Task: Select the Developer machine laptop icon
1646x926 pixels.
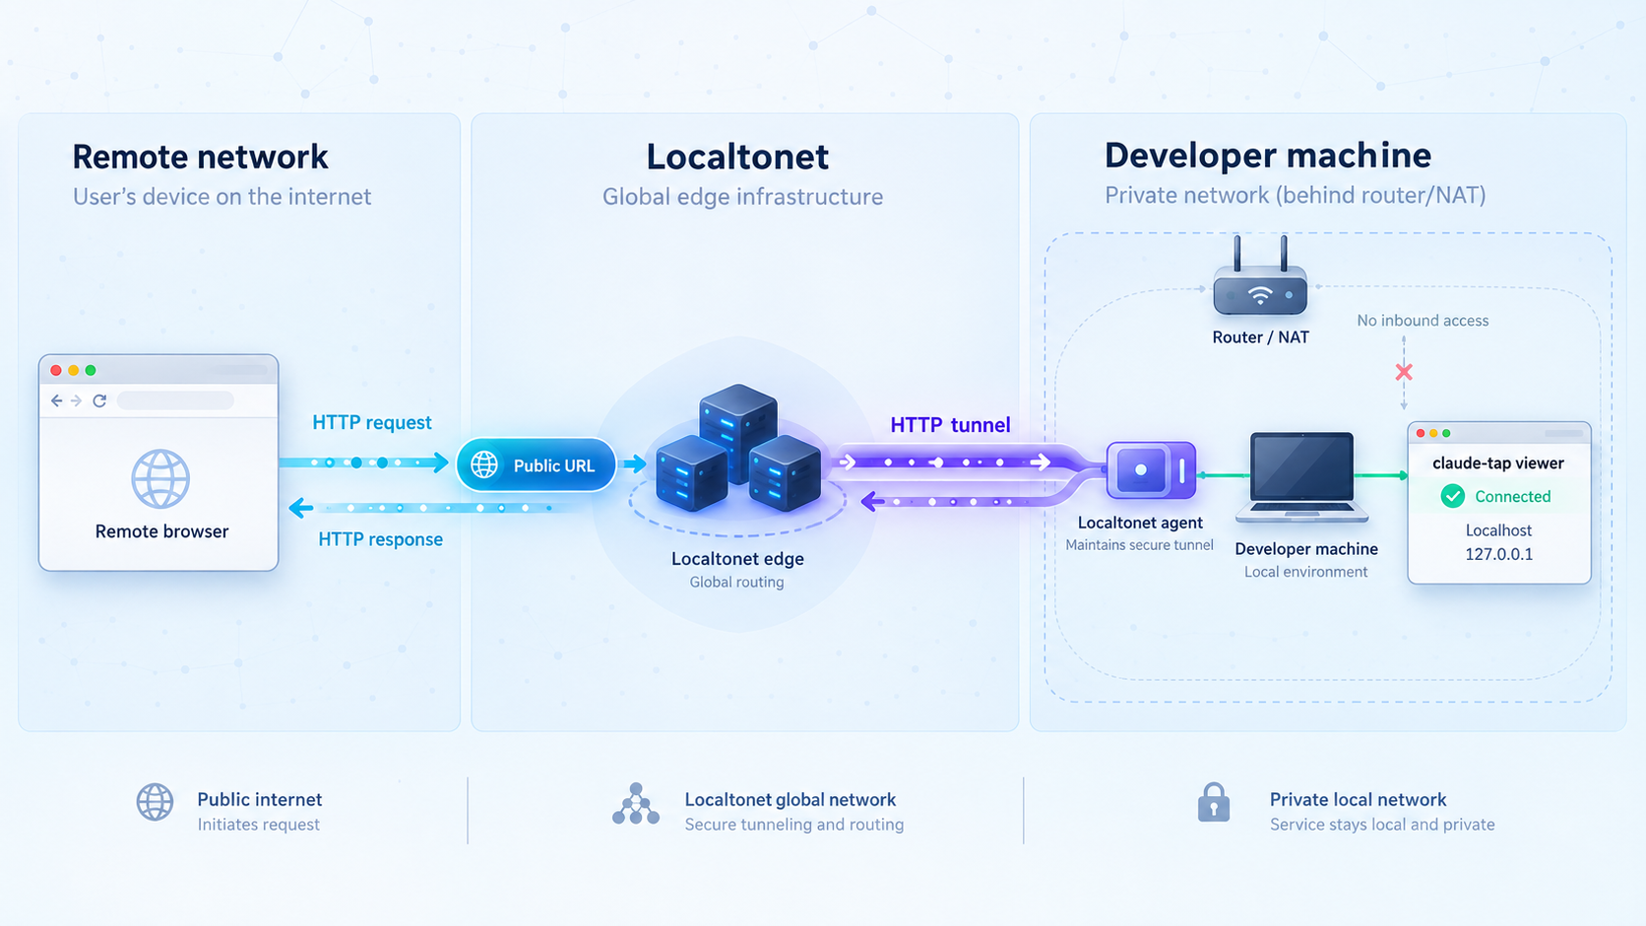Action: 1302,477
